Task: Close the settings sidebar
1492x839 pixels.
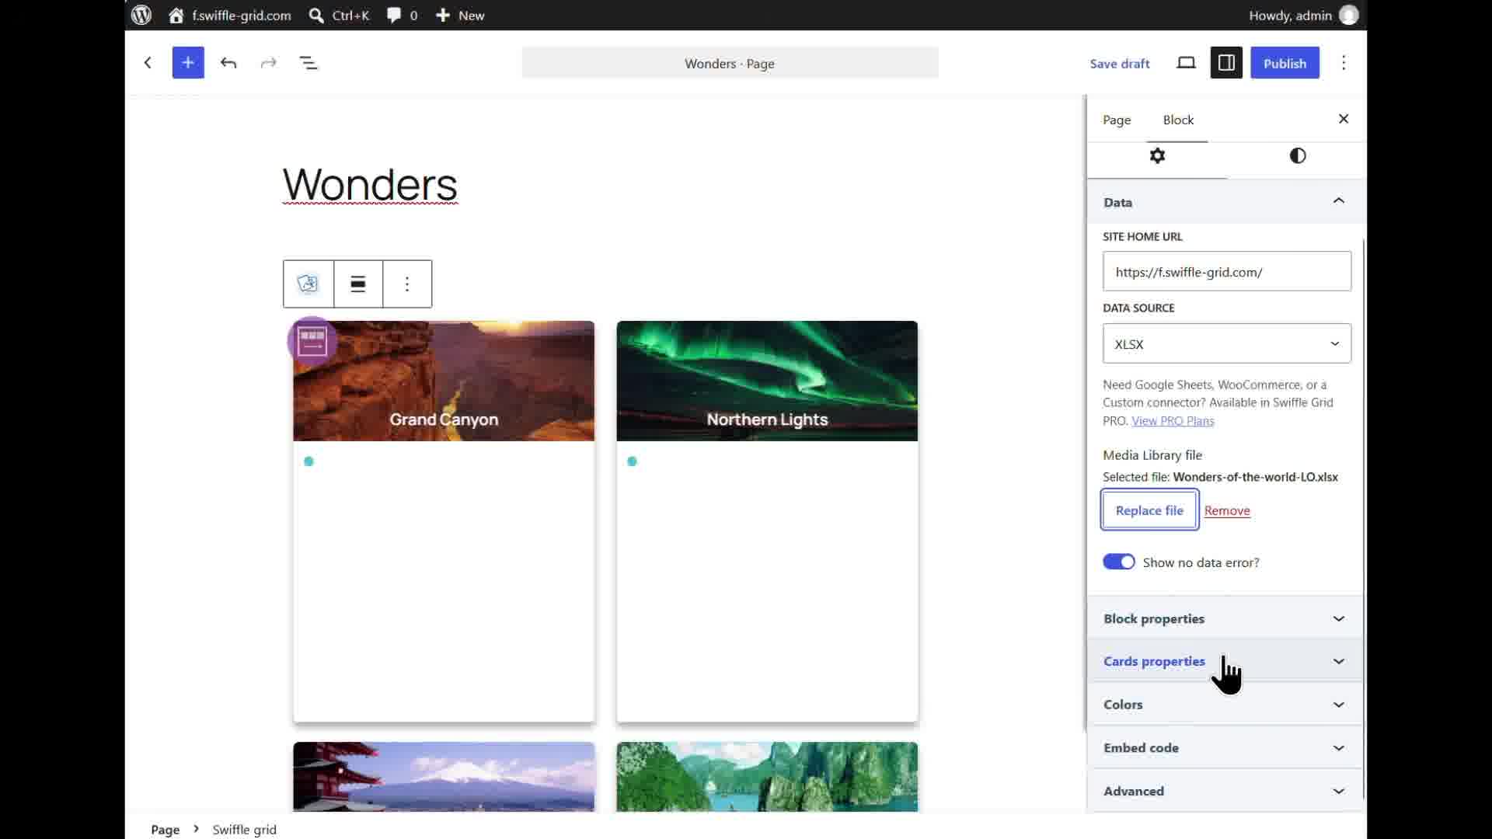Action: (1344, 119)
